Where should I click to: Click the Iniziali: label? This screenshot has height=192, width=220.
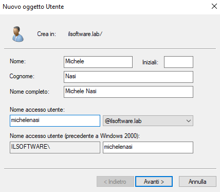pos(150,62)
